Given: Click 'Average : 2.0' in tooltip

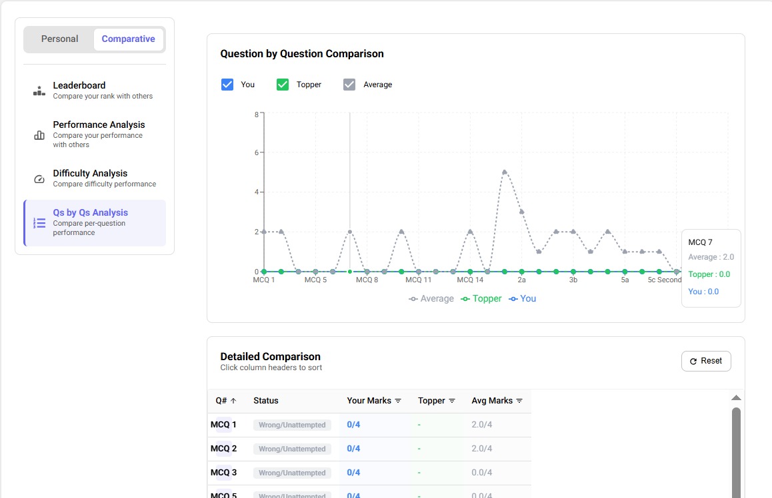Looking at the screenshot, I should point(711,257).
